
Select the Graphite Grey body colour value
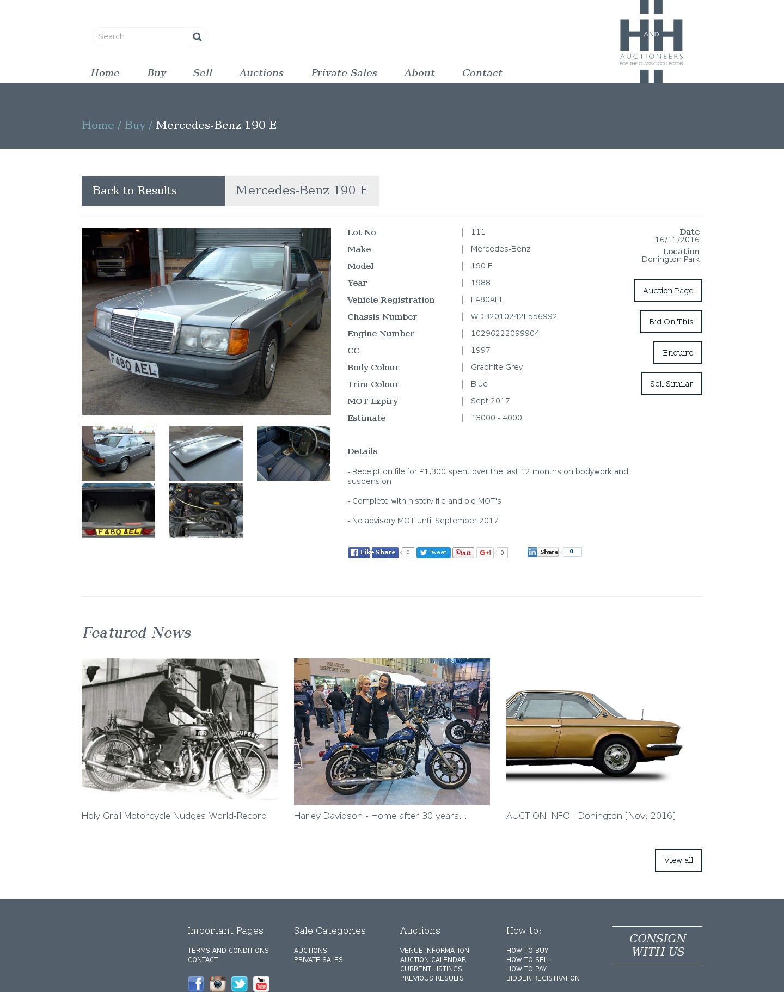coord(497,367)
